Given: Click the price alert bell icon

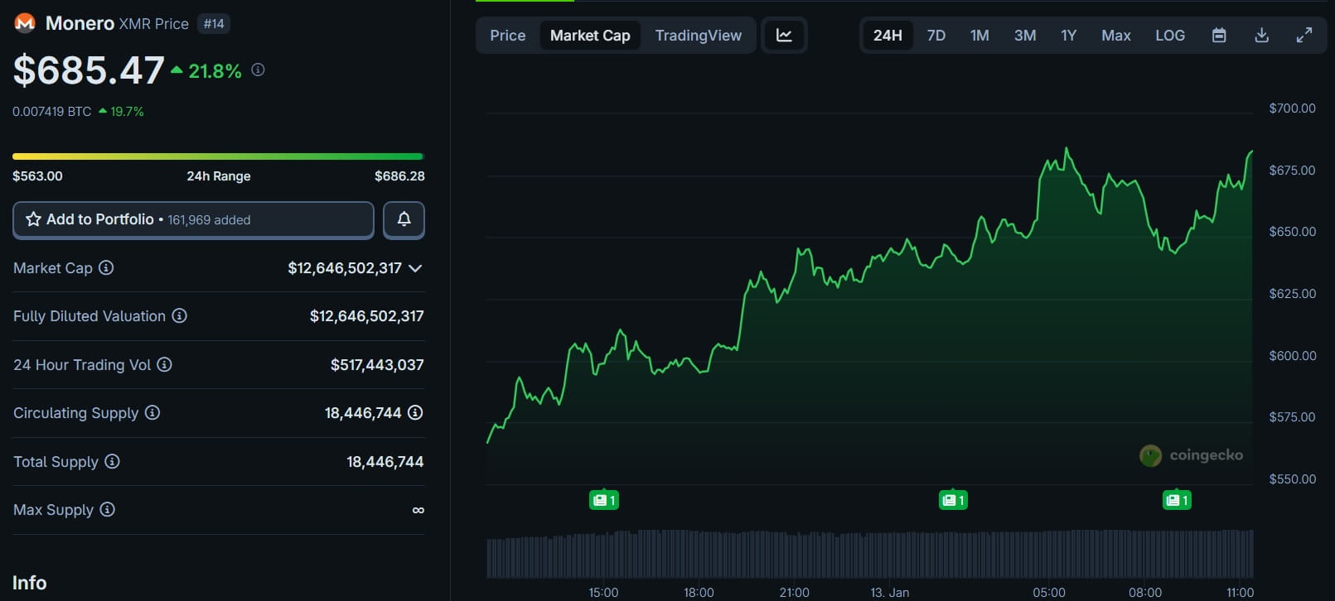Looking at the screenshot, I should point(404,219).
